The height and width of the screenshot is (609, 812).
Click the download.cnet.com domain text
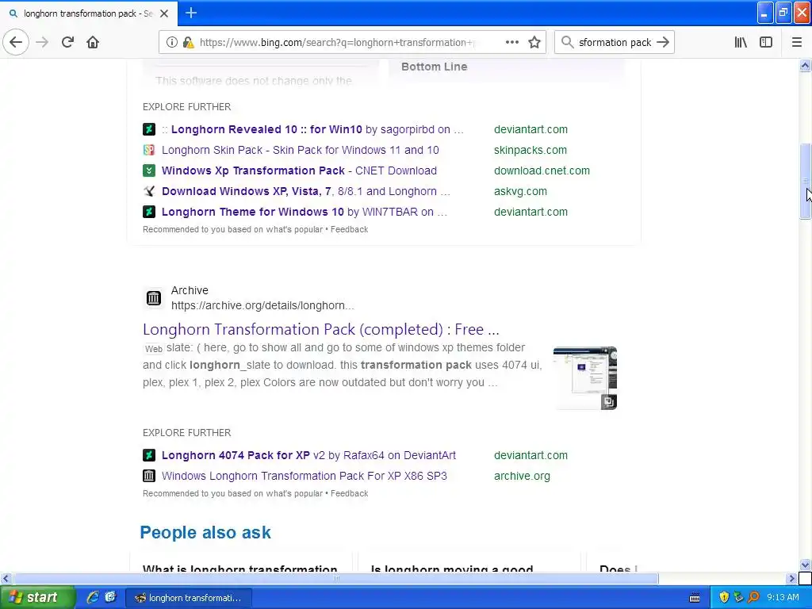pyautogui.click(x=542, y=171)
